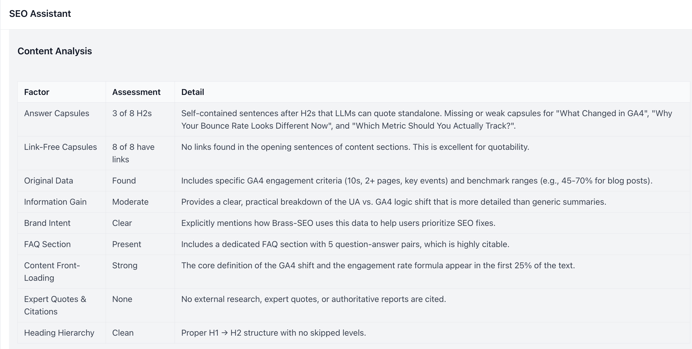Click the SEO Assistant title
This screenshot has height=349, width=692.
40,14
